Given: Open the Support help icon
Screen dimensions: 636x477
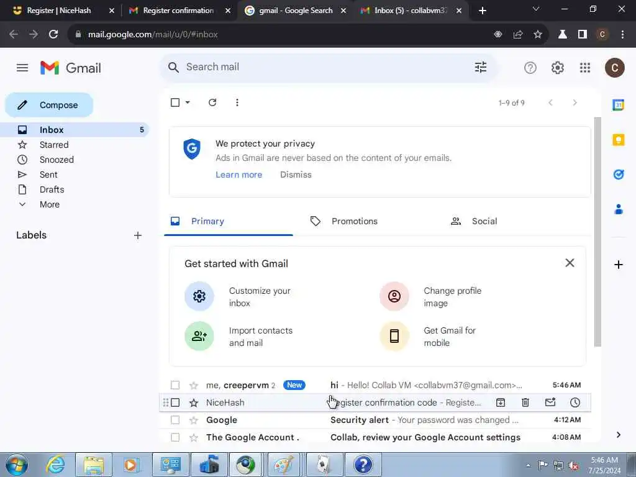Looking at the screenshot, I should (530, 68).
